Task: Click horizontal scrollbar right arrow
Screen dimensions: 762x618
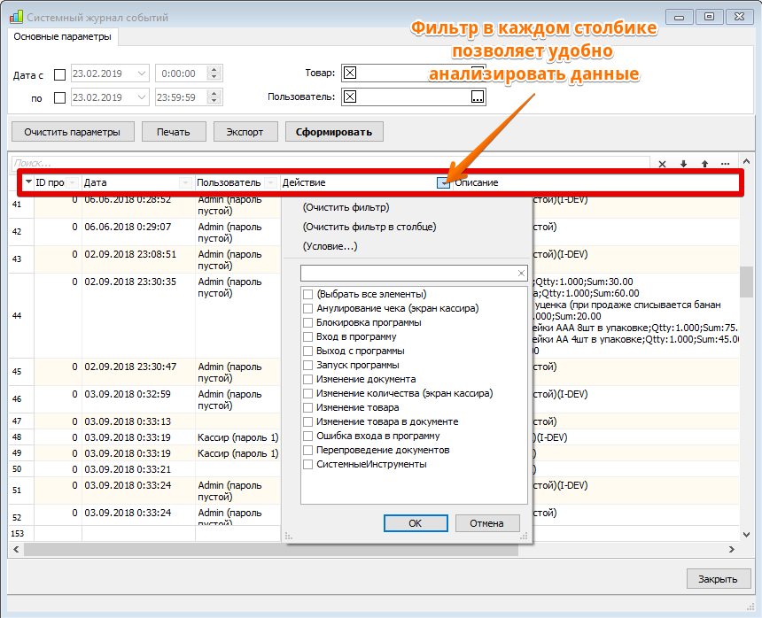Action: pyautogui.click(x=731, y=550)
